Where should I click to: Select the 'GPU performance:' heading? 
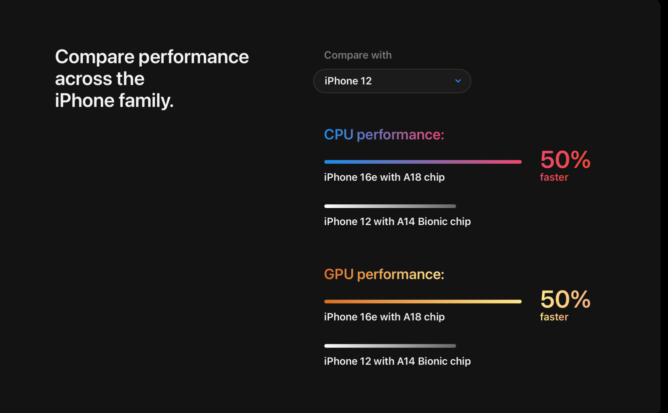click(384, 274)
